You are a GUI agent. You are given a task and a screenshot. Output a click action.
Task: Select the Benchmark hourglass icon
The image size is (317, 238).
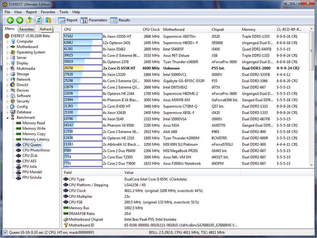13,118
